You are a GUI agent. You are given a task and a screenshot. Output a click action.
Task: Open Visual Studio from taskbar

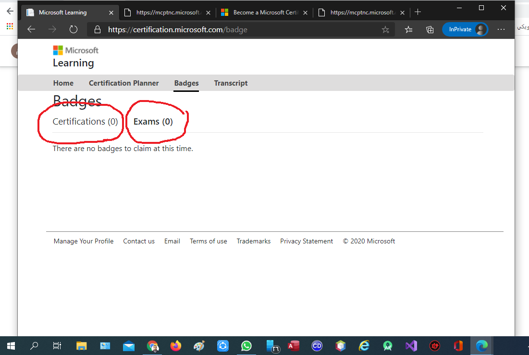(411, 346)
